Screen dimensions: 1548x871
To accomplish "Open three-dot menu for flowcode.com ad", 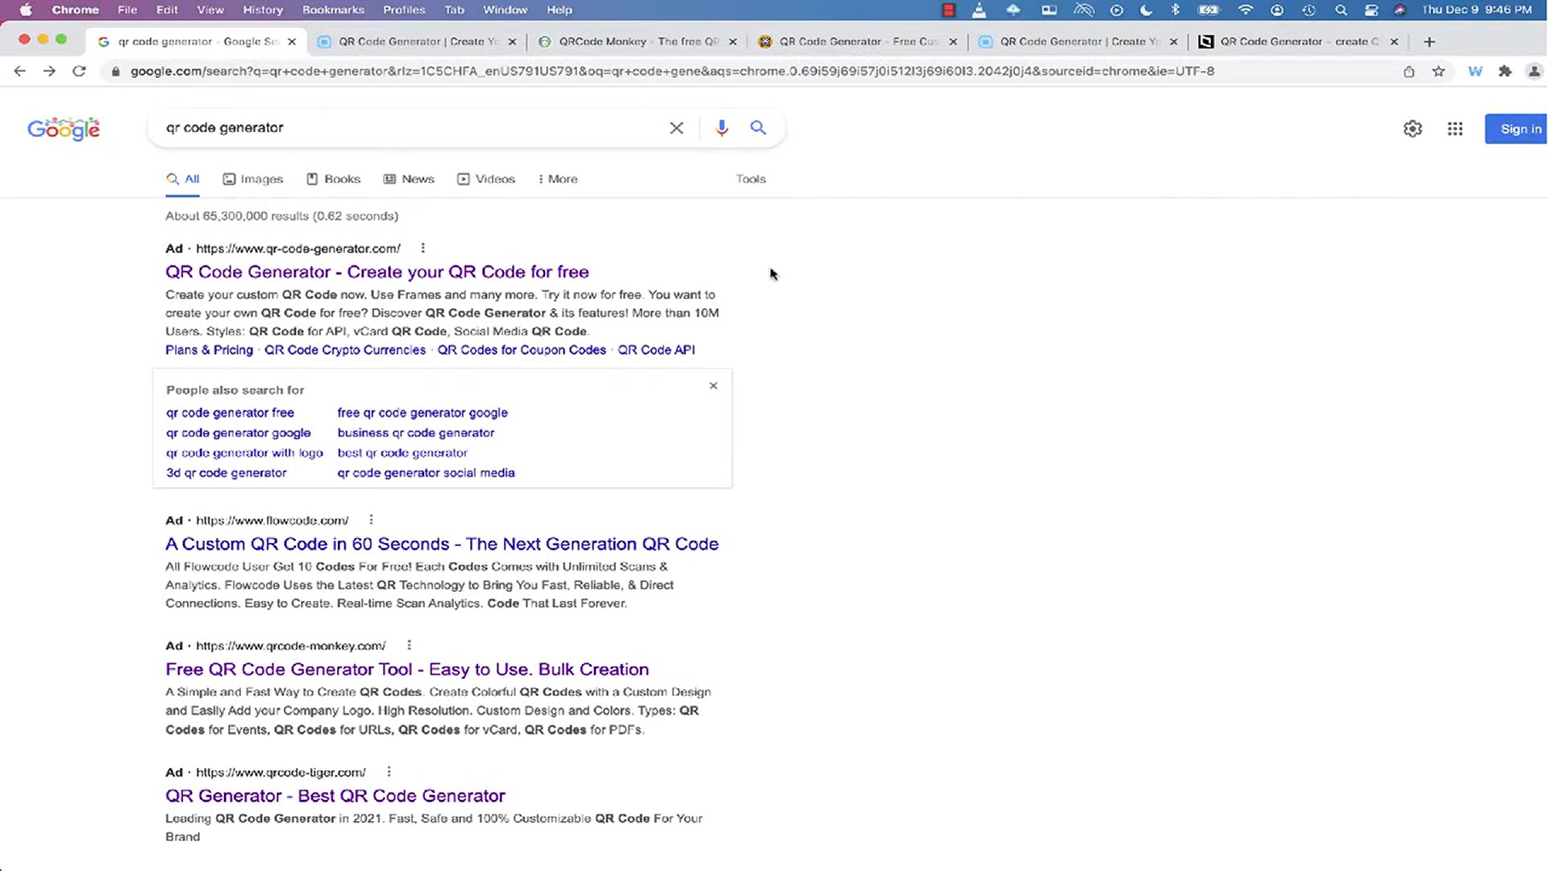I will [x=371, y=520].
